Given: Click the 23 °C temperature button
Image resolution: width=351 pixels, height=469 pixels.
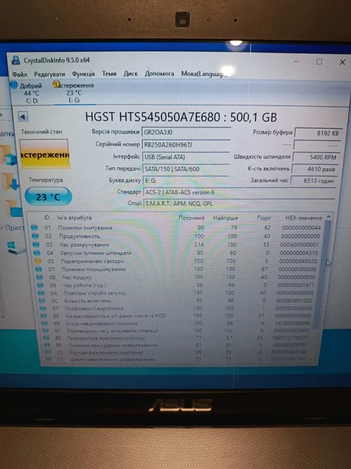Looking at the screenshot, I should pos(48,197).
